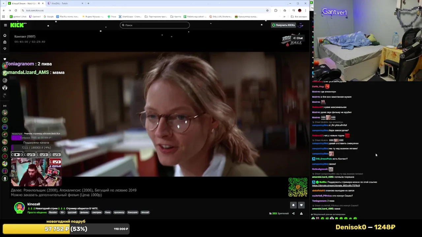
Task: Open the Kick hamburger menu
Action: coord(5,25)
